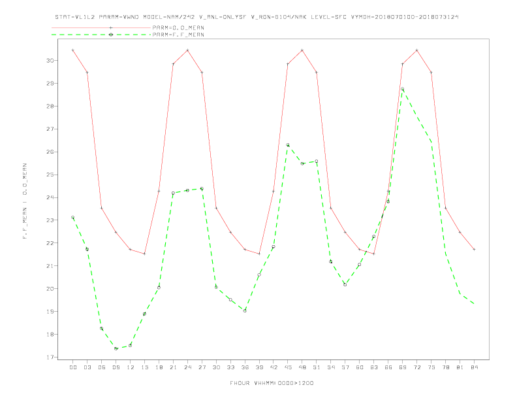517x400 pixels.
Task: Click y-axis tick label 26
Action: click(x=50, y=152)
